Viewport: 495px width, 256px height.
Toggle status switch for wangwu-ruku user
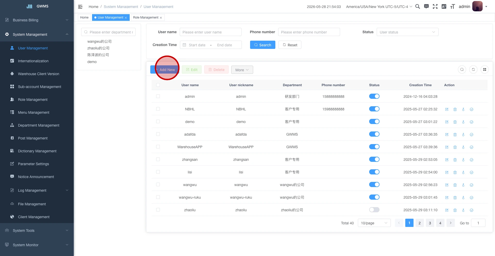click(374, 197)
